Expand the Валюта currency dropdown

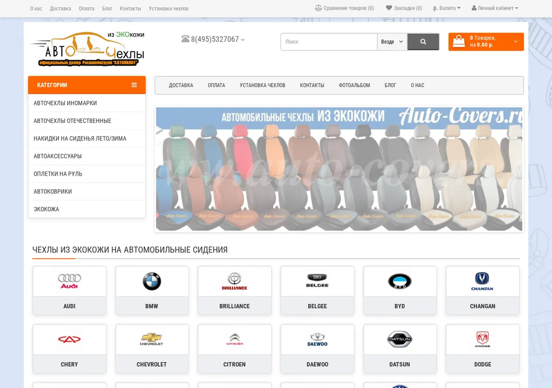[447, 8]
